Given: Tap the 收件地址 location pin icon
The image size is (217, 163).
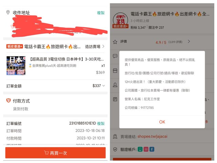Looking at the screenshot, I should (8, 13).
